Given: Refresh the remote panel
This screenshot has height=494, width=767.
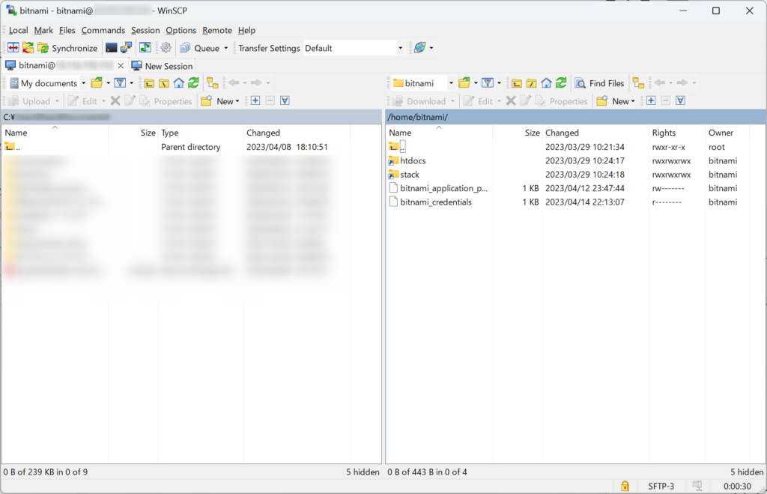Looking at the screenshot, I should click(x=561, y=82).
